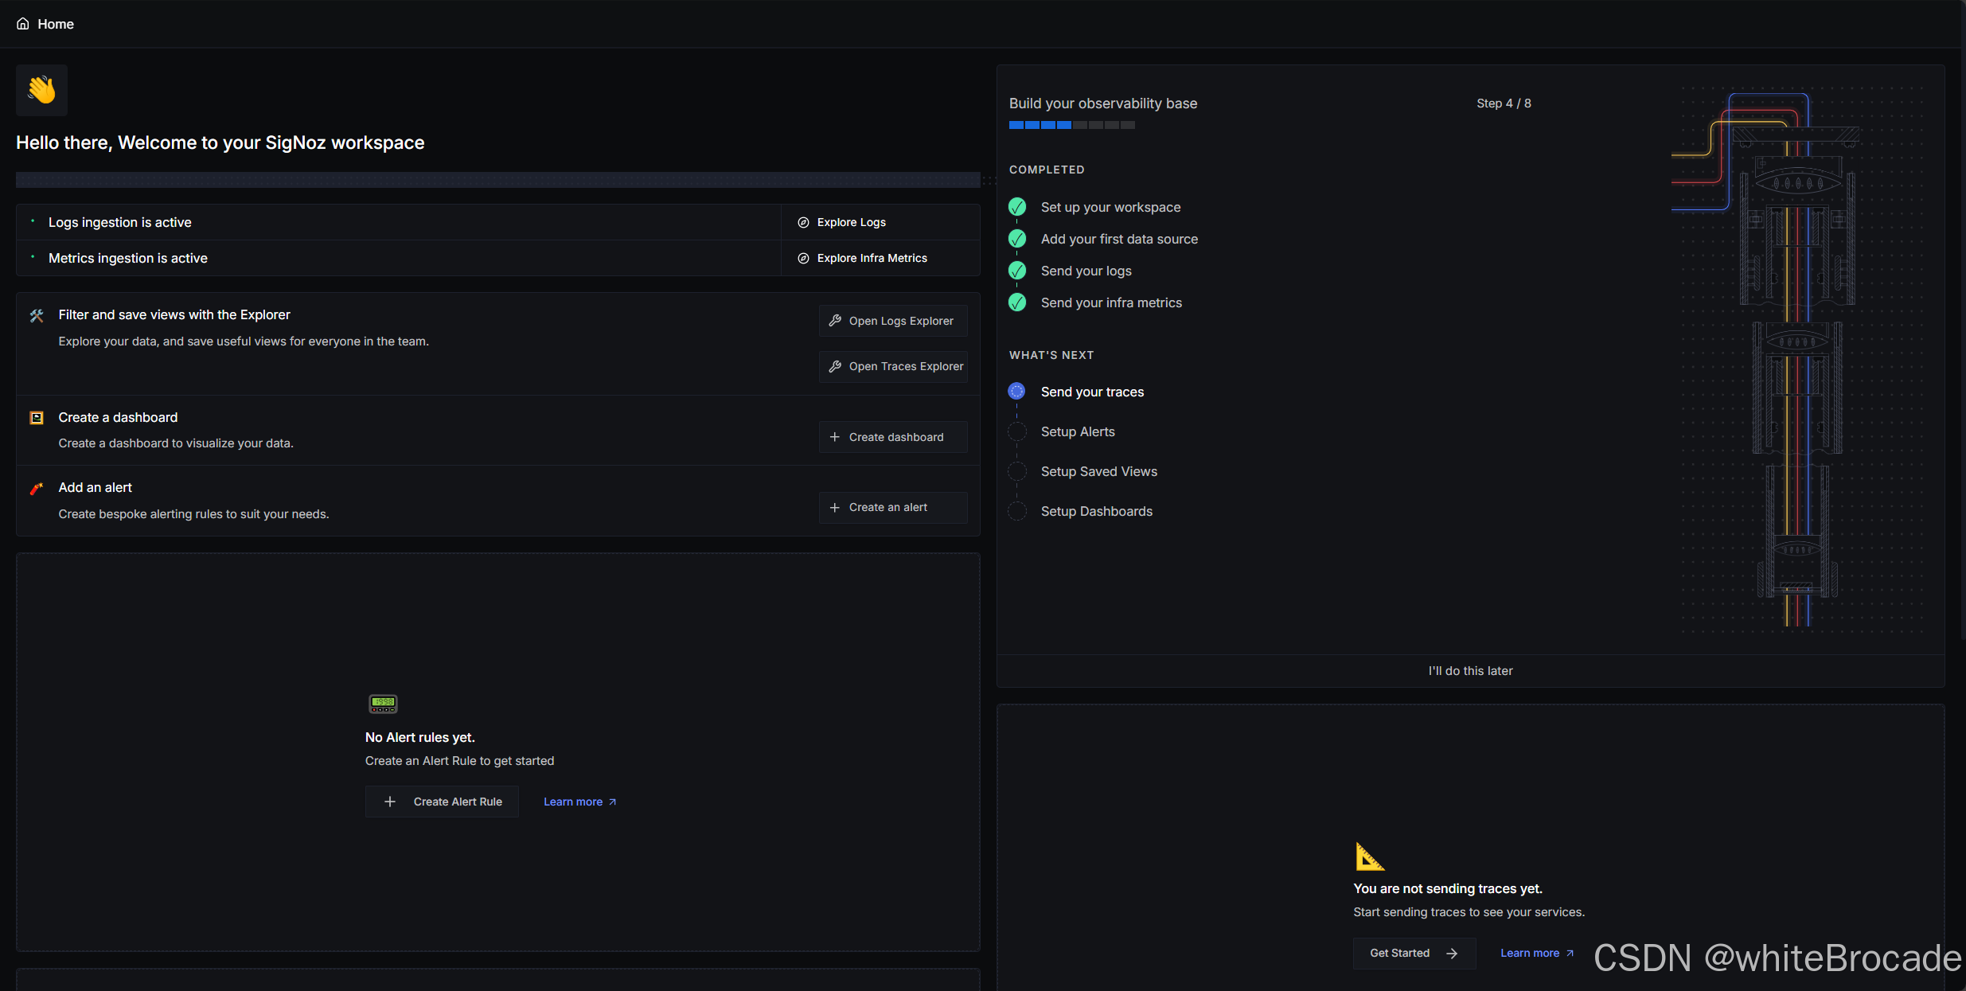Click Home breadcrumb label
1966x991 pixels.
[56, 24]
